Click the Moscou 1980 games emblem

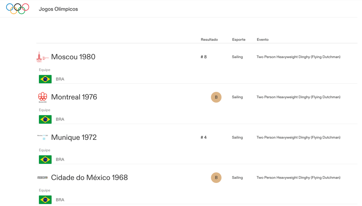point(42,57)
